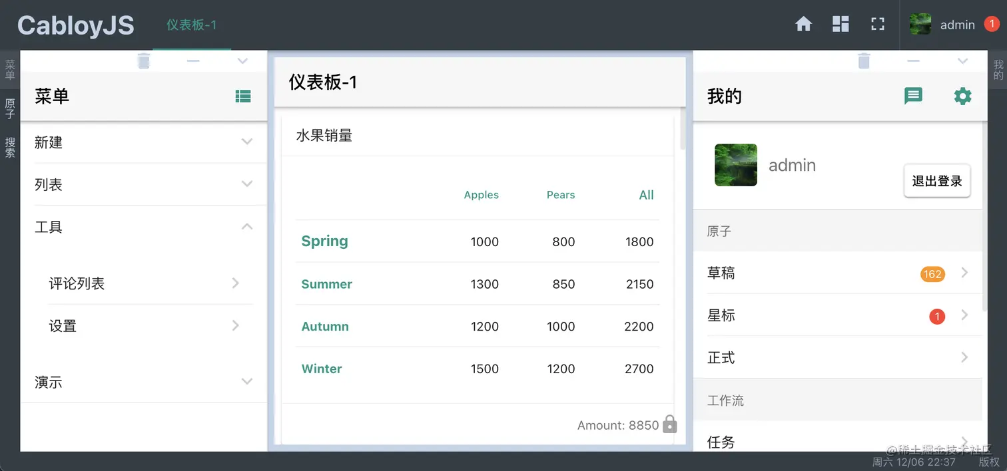Screen dimensions: 1007x471
Task: Click the trash icon above the 我的 panel
Action: (864, 61)
